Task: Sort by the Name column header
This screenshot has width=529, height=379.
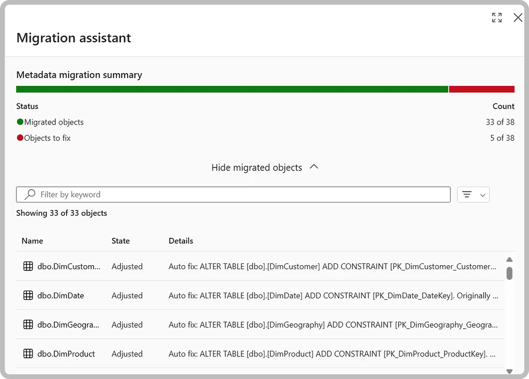Action: coord(33,241)
